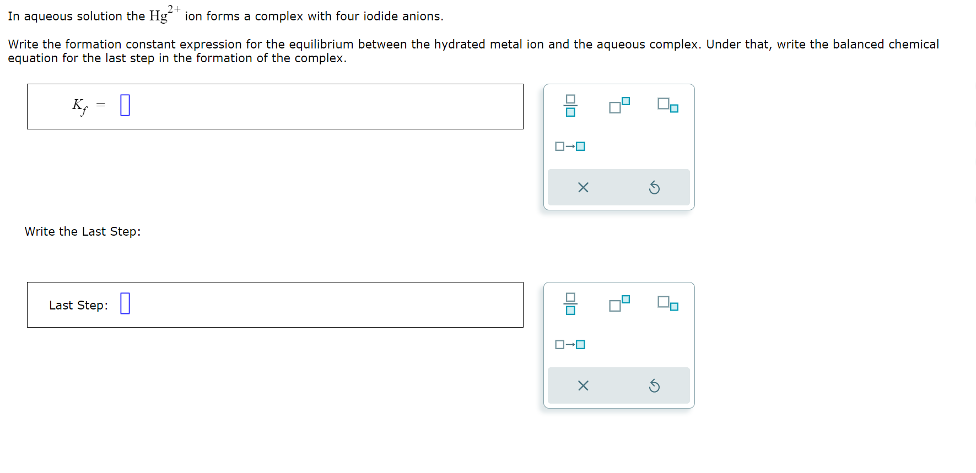
Task: Select the Kf equation answer box
Action: [276, 106]
